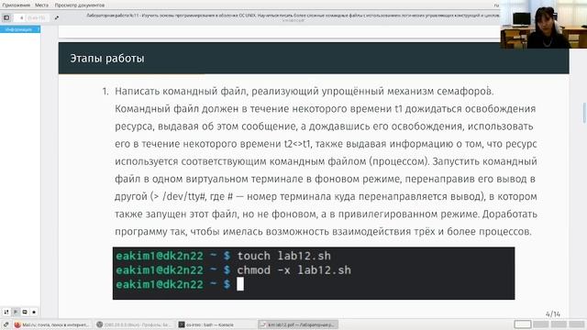Click the third sidebar bottom icon
Image resolution: width=587 pixels, height=330 pixels.
pos(25,312)
